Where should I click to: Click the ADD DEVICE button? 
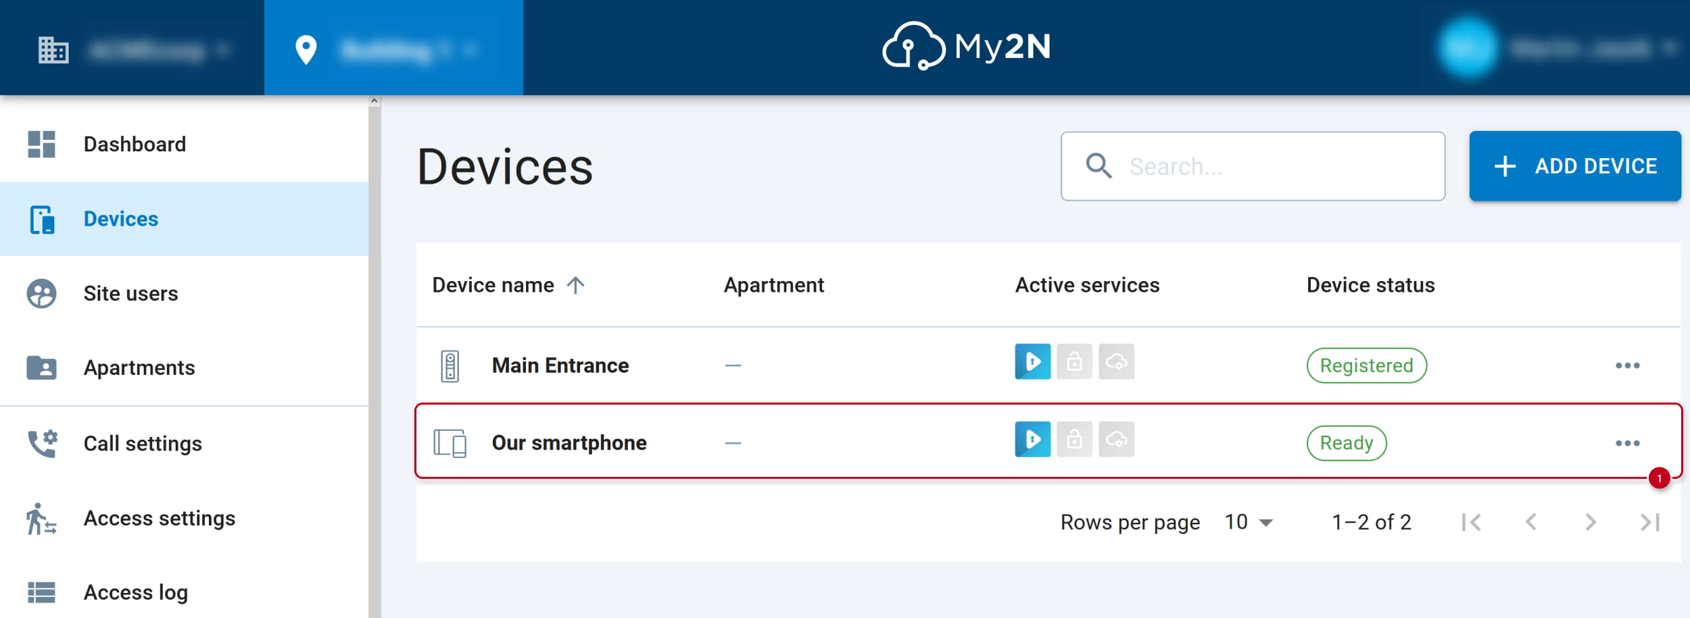[1574, 166]
